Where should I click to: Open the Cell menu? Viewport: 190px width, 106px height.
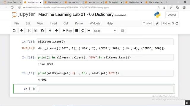pos(66,24)
